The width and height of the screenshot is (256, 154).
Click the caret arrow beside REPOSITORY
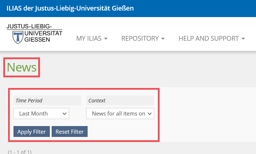pos(163,39)
